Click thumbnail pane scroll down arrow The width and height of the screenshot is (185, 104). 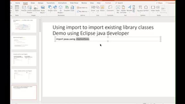[40, 102]
